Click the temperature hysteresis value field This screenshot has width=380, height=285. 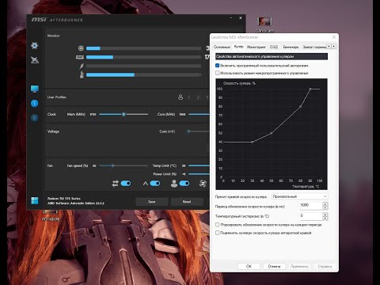(311, 216)
